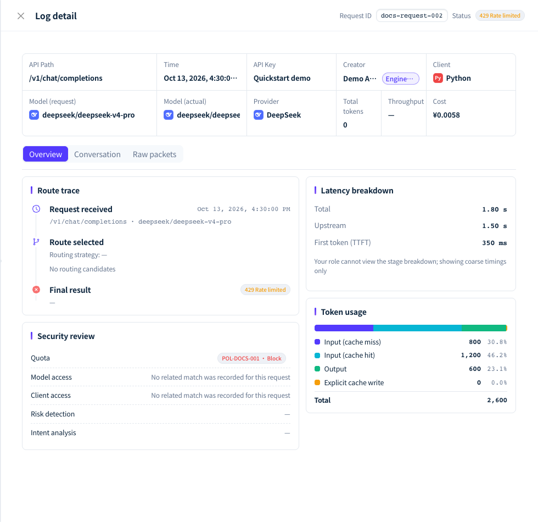Viewport: 538px width, 522px height.
Task: Click the 429 Rate limited status badge in header
Action: pos(500,15)
